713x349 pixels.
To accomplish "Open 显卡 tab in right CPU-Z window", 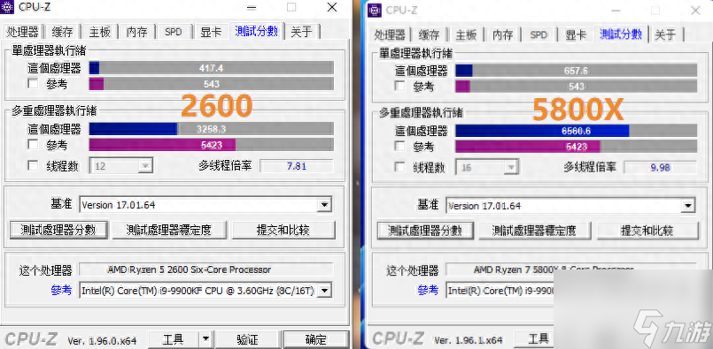I will coord(576,34).
